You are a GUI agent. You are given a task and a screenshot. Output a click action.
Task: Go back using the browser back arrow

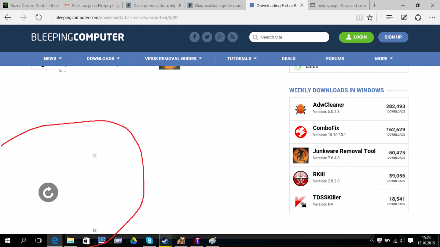(x=8, y=18)
